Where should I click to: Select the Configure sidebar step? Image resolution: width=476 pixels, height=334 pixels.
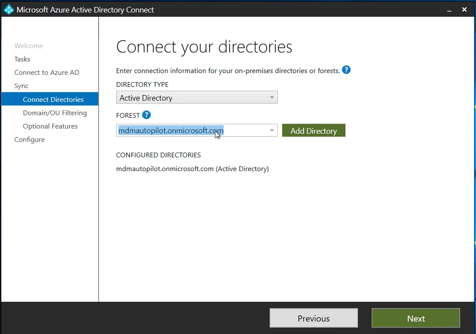29,140
